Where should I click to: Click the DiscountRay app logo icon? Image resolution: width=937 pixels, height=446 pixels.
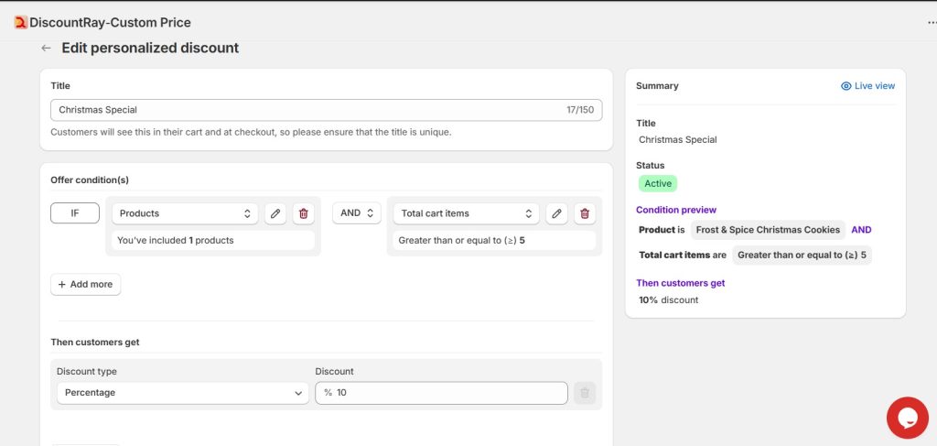click(x=20, y=23)
